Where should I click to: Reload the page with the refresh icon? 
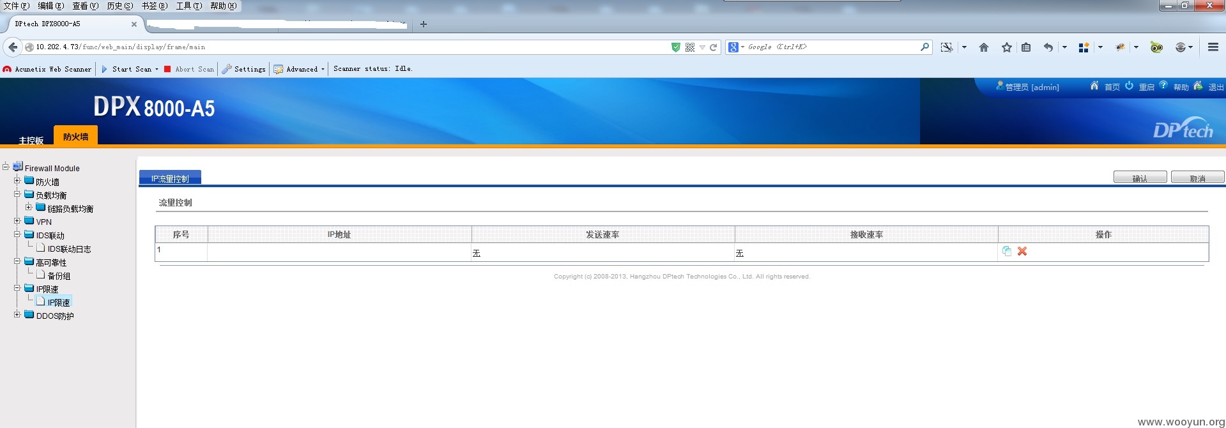pos(714,47)
